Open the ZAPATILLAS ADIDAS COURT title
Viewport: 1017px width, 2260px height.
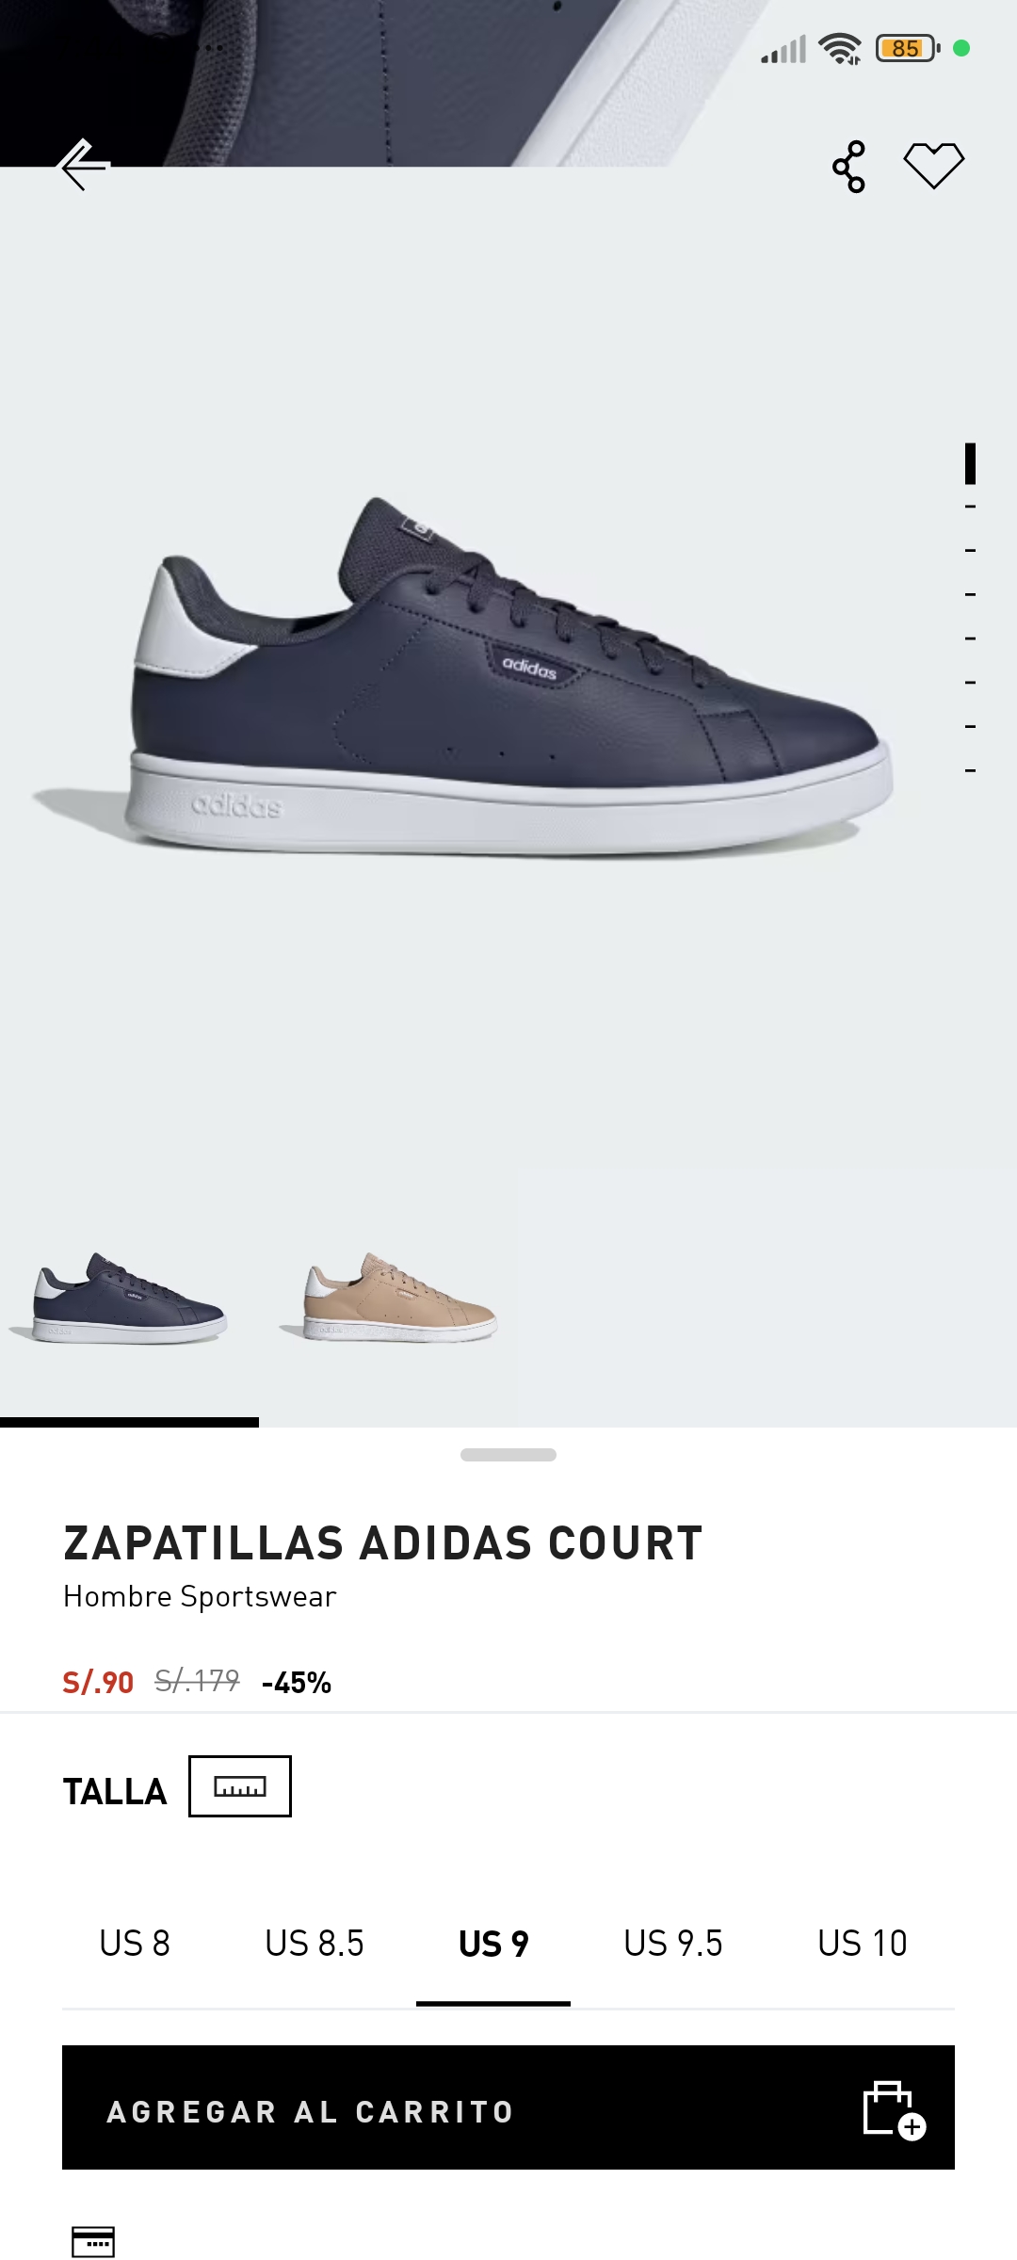click(x=383, y=1543)
